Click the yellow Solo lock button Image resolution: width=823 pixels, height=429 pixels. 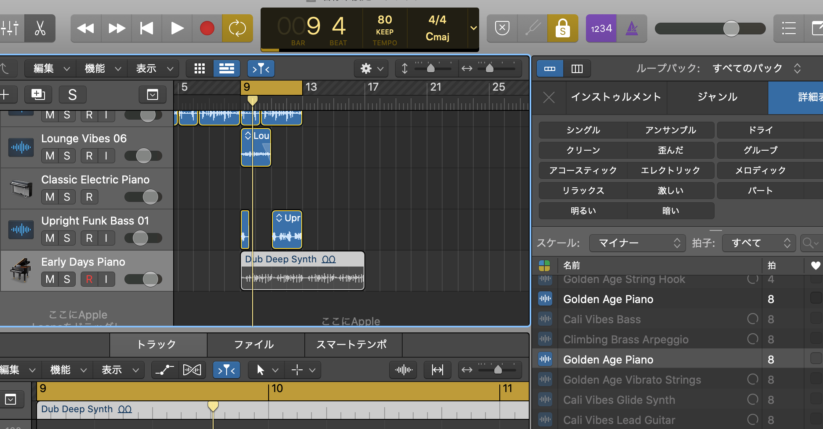click(562, 29)
